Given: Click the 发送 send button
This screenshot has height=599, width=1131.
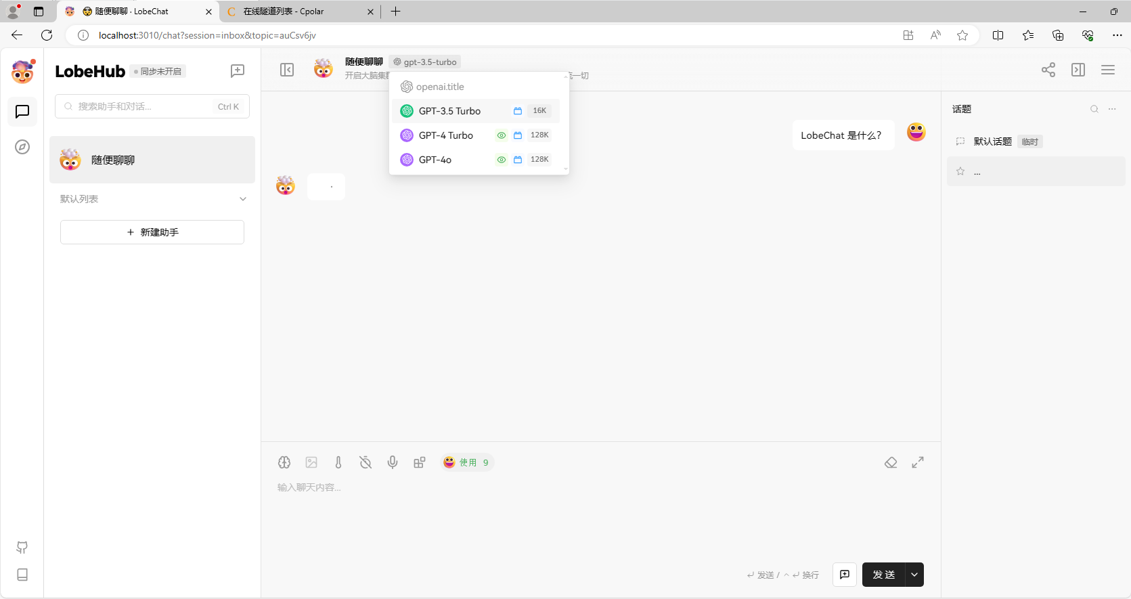Looking at the screenshot, I should click(x=884, y=575).
